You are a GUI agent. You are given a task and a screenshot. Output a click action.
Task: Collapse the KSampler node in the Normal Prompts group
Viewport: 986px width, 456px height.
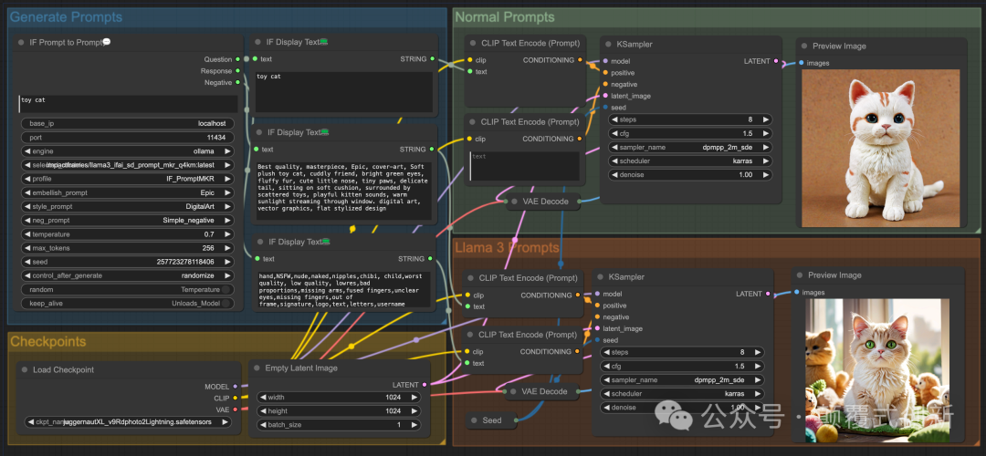(608, 45)
